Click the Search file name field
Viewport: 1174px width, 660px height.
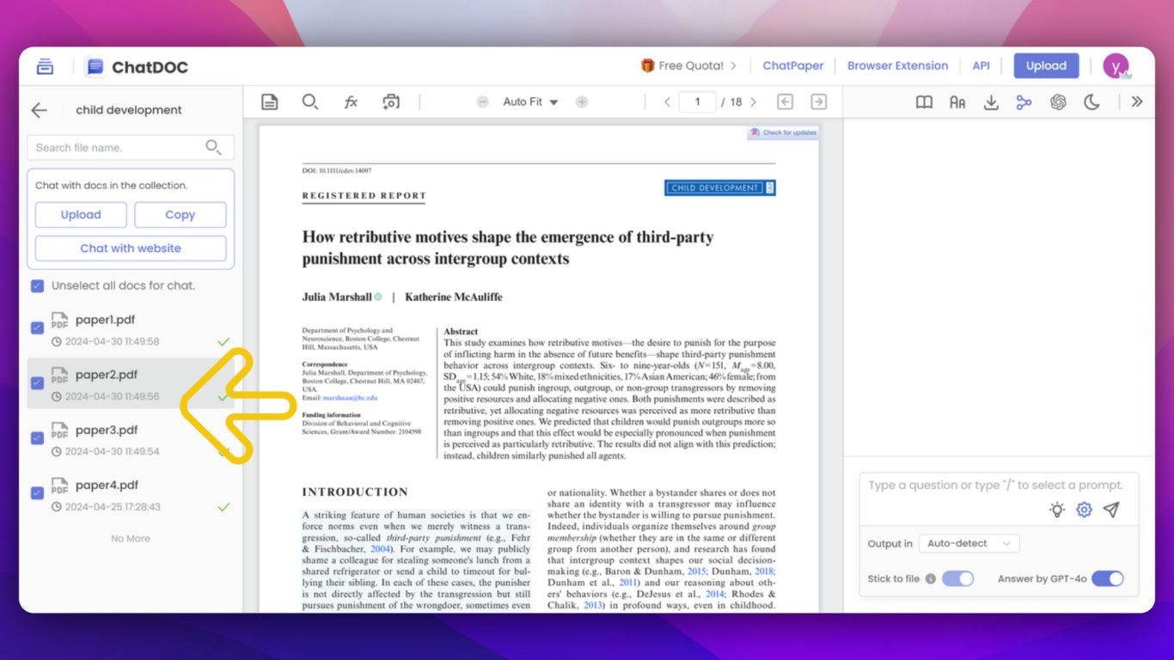point(116,148)
